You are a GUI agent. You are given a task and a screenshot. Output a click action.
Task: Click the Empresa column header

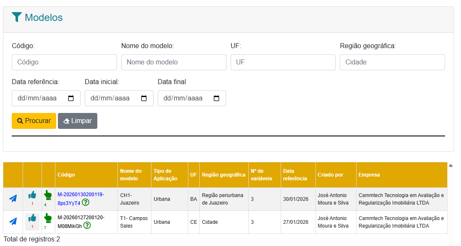pyautogui.click(x=402, y=175)
